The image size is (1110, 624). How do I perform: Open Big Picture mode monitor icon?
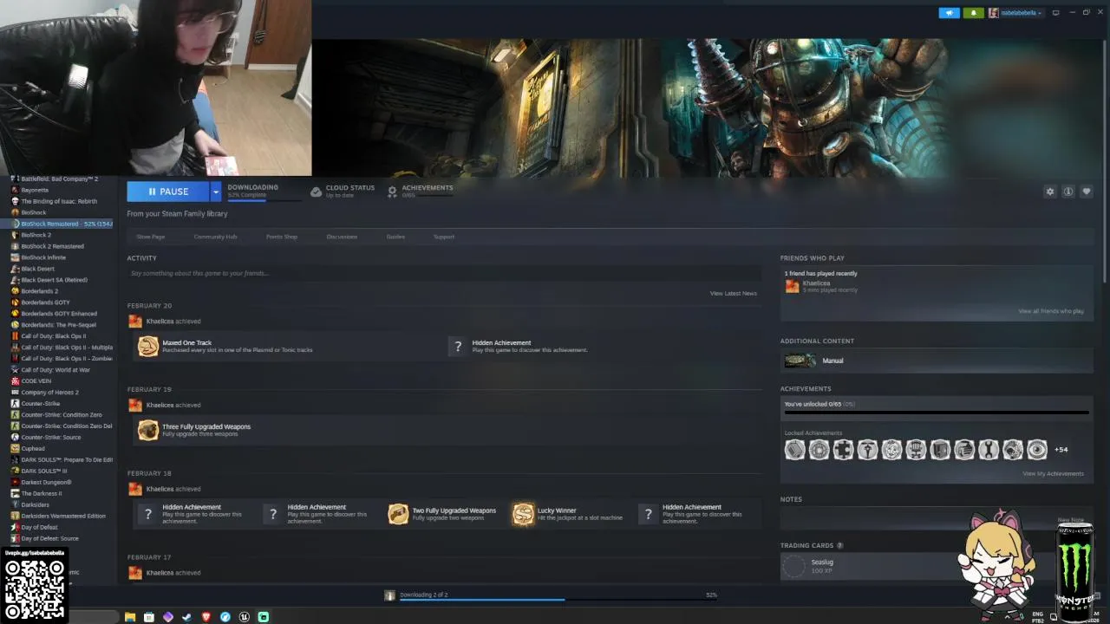coord(1055,13)
